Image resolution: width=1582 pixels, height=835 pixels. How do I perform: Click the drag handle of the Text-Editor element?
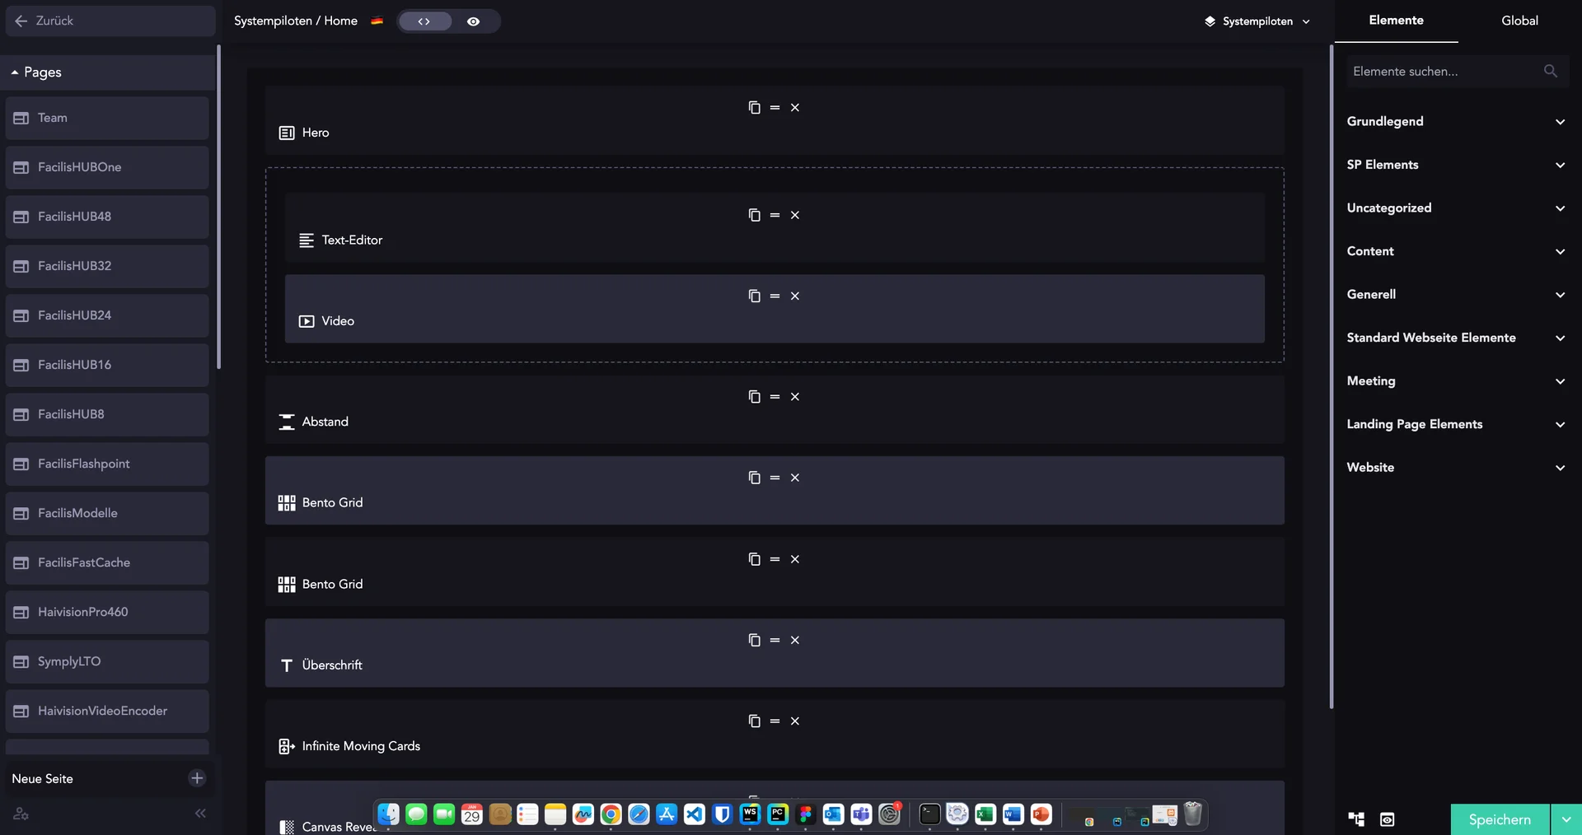[x=775, y=215]
